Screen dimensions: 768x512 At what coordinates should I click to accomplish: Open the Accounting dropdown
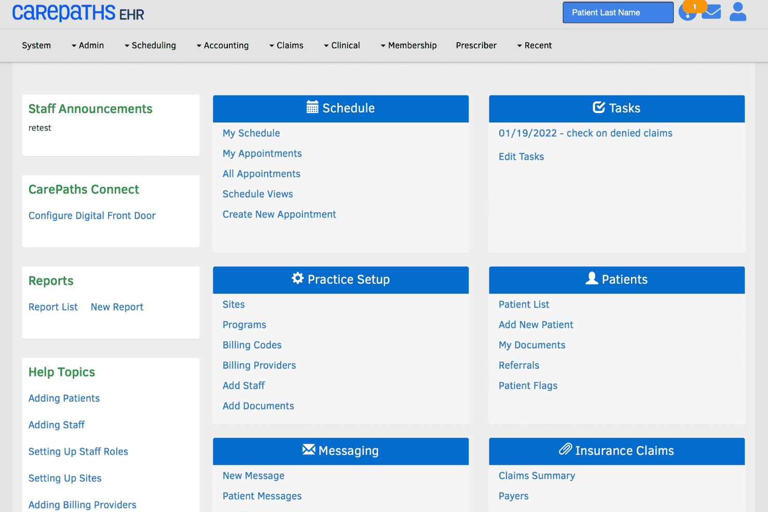click(x=223, y=46)
